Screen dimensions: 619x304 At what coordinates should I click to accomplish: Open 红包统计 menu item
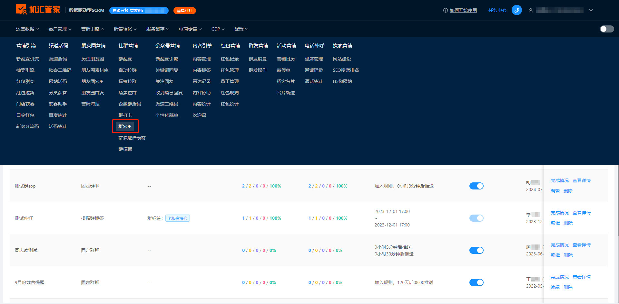point(230,104)
